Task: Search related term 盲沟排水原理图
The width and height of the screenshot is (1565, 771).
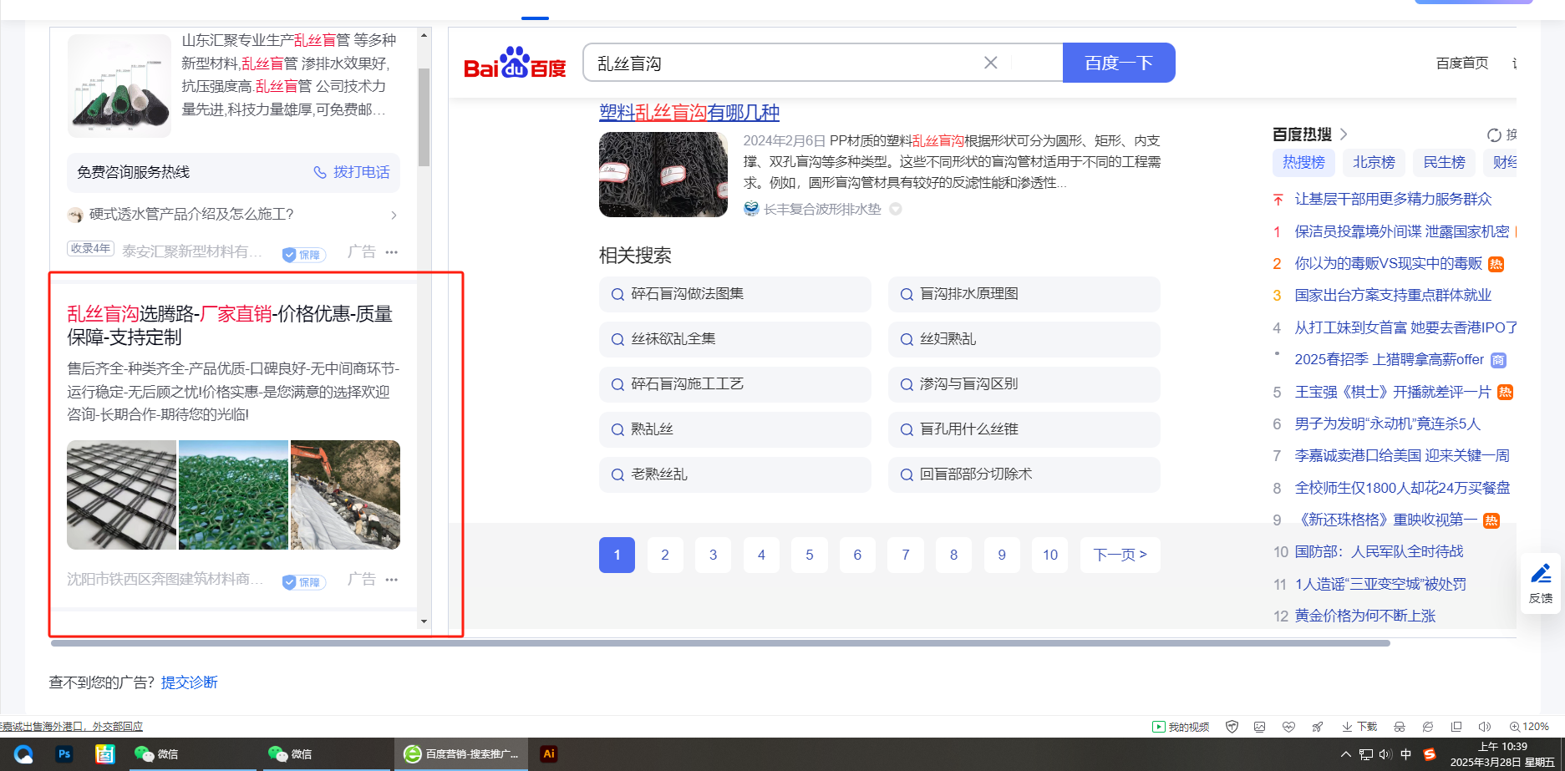Action: pyautogui.click(x=1024, y=294)
